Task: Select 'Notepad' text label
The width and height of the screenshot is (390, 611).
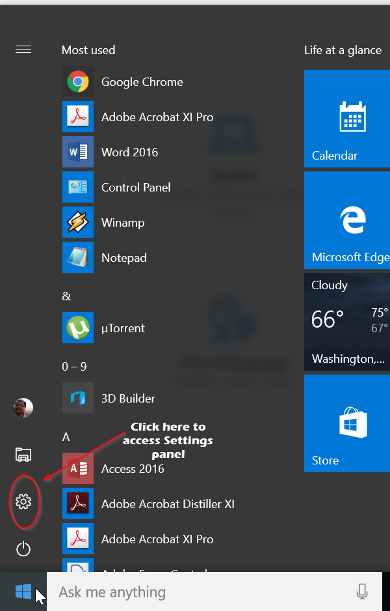Action: [x=123, y=257]
